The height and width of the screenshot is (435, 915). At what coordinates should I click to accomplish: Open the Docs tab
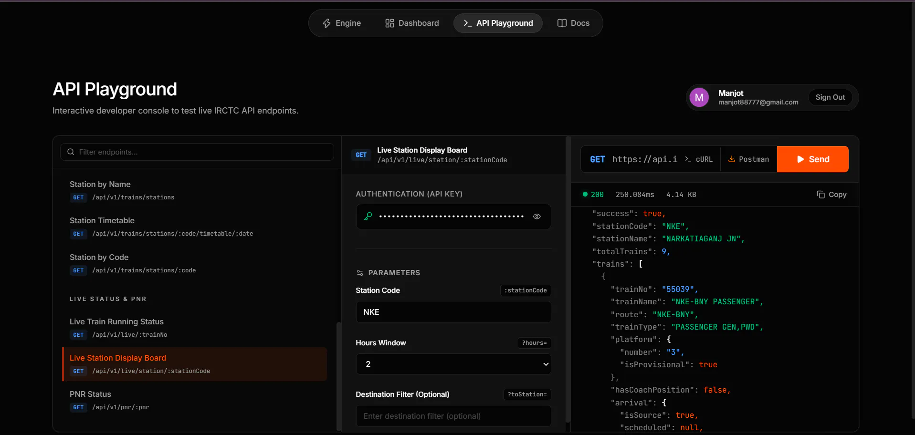pyautogui.click(x=573, y=23)
